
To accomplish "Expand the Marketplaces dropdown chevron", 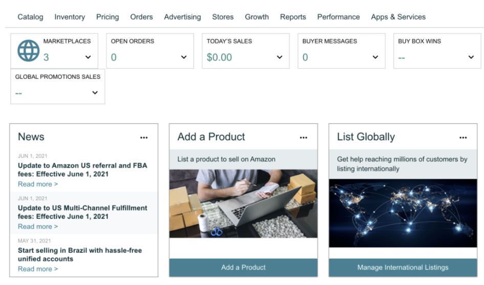I will tap(88, 57).
